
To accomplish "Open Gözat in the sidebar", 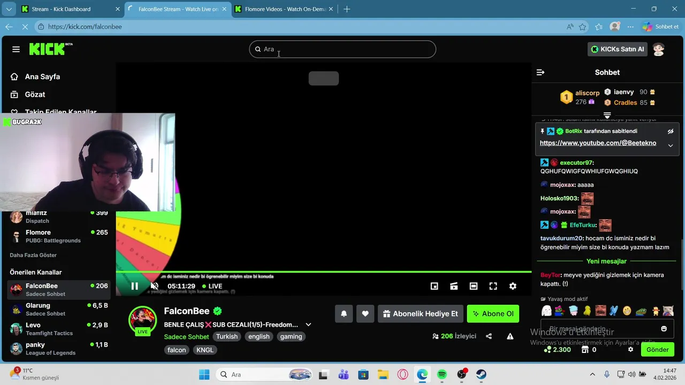I will [x=35, y=94].
